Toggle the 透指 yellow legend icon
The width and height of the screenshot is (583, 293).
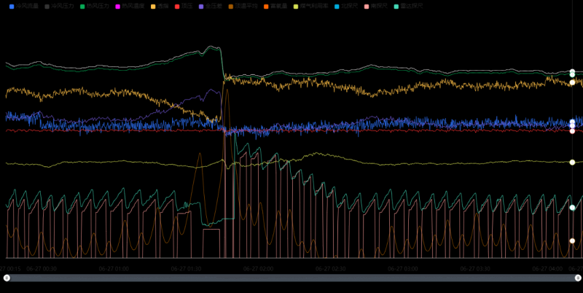[x=154, y=6]
